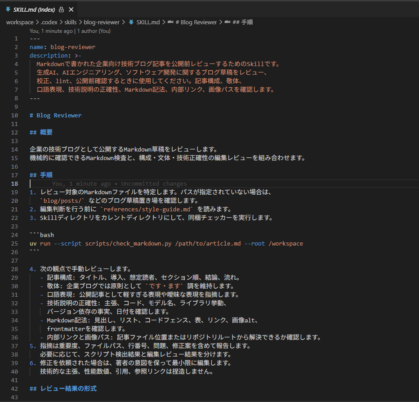419x402 pixels.
Task: Expand the chevron after workspace in breadcrumbs
Action: [x=37, y=22]
